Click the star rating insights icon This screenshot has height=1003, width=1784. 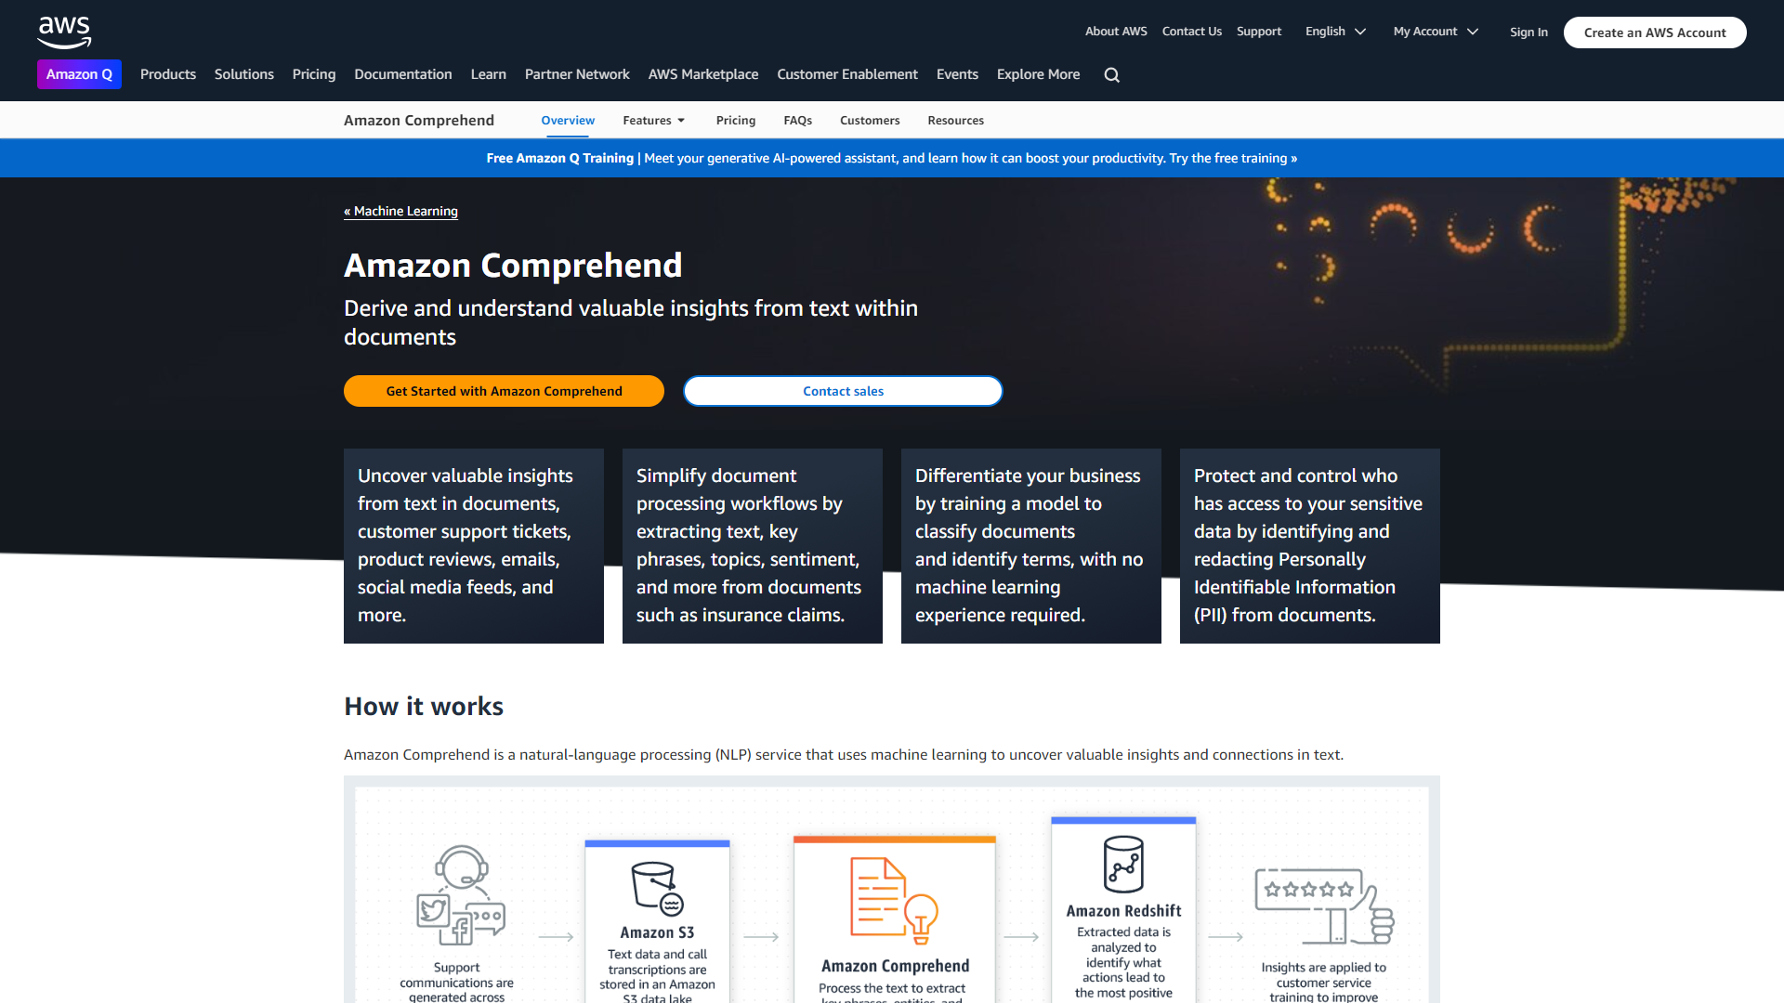point(1322,904)
